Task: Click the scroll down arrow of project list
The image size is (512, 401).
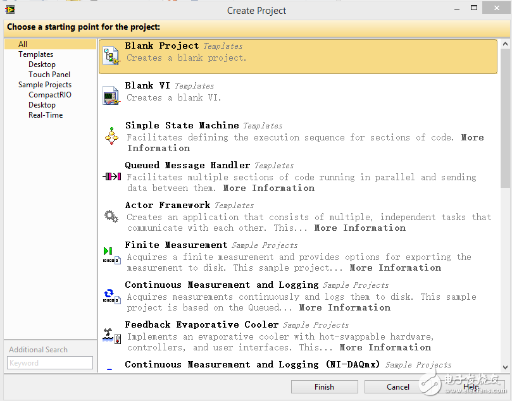Action: [504, 366]
